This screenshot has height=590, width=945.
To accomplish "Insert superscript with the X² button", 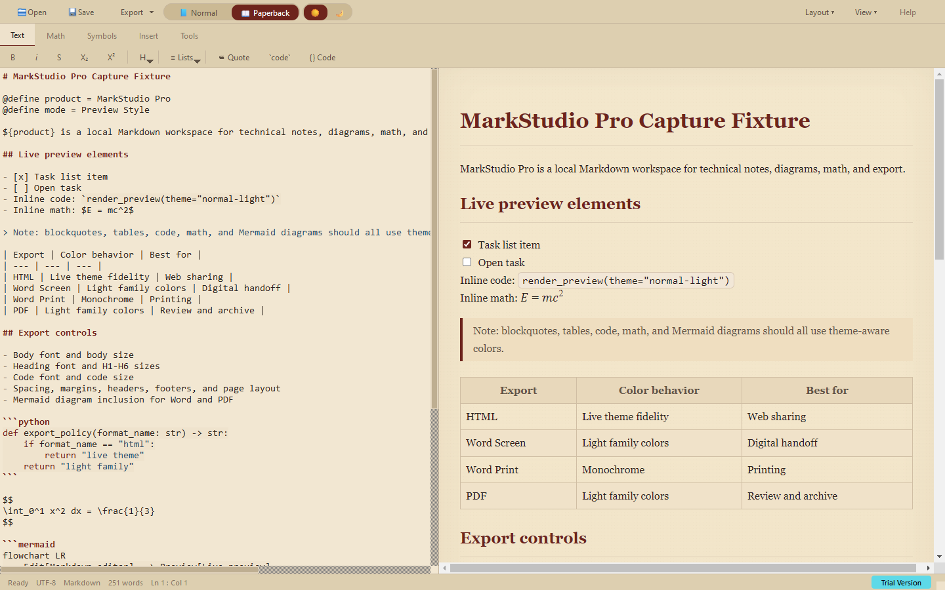I will (111, 58).
